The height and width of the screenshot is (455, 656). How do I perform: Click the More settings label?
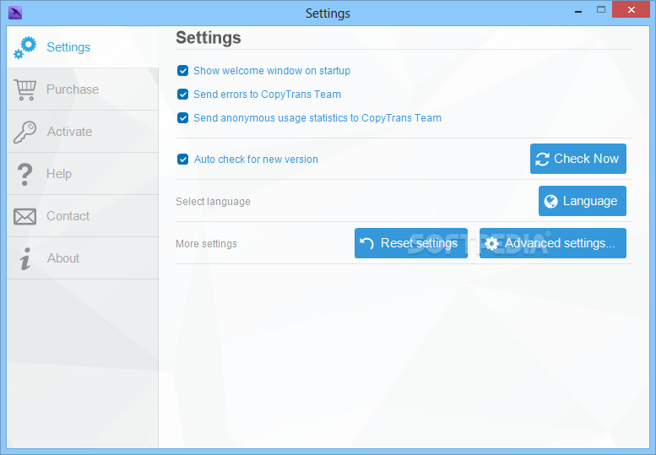click(206, 244)
